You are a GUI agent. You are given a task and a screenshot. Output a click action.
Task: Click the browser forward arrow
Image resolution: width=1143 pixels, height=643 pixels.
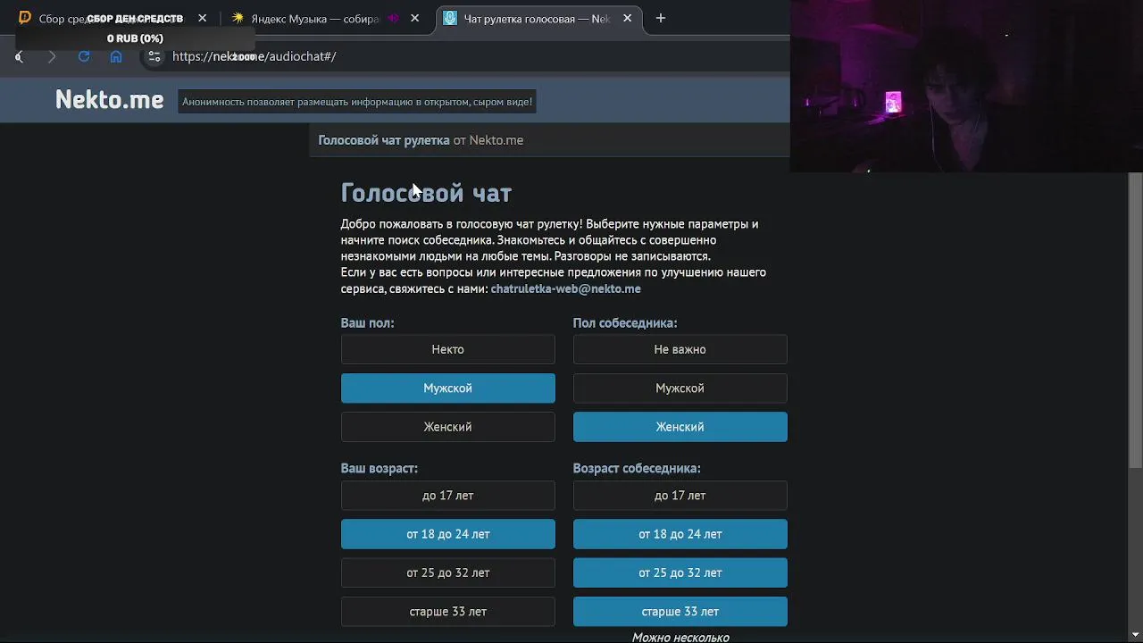coord(52,56)
